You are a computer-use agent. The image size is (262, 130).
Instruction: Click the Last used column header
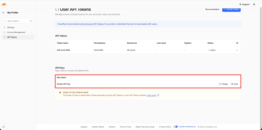point(161,43)
